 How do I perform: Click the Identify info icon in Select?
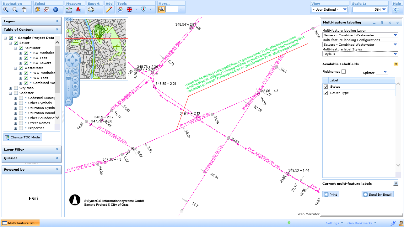56,10
